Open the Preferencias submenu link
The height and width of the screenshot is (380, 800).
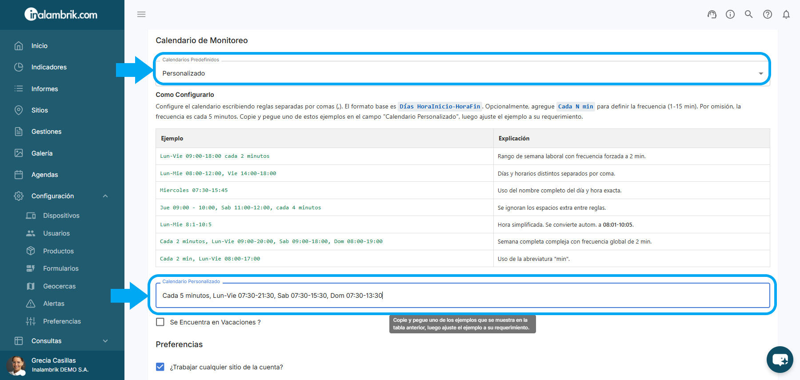point(62,321)
